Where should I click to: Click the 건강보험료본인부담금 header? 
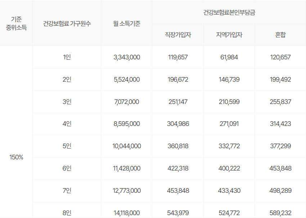(229, 13)
